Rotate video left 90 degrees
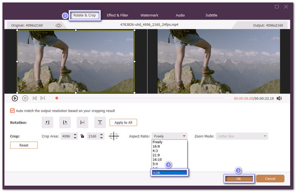Image resolution: width=296 pixels, height=192 pixels. 47,122
